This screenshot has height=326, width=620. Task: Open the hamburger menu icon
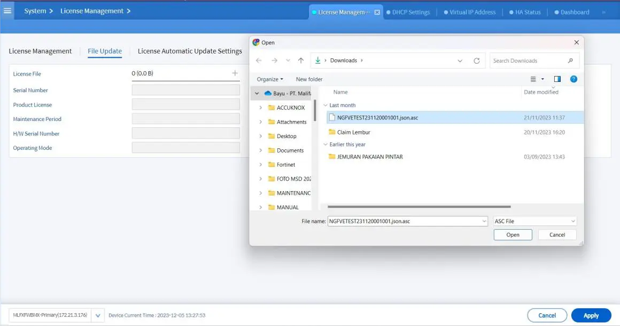(x=7, y=11)
